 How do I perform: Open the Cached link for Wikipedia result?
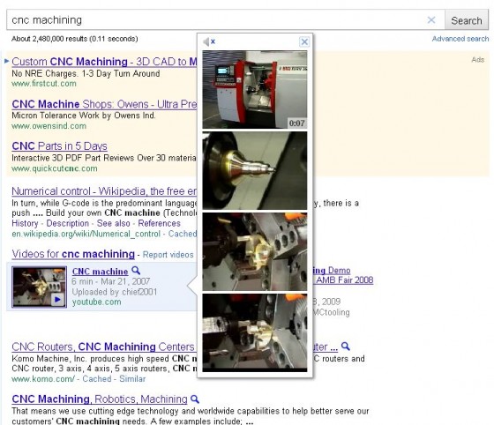coord(183,234)
